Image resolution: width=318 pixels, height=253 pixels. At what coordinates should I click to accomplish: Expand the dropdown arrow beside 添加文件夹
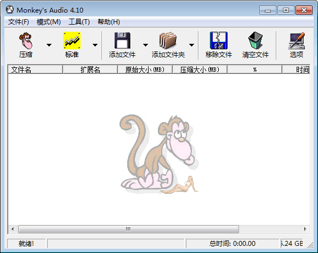[x=192, y=45]
